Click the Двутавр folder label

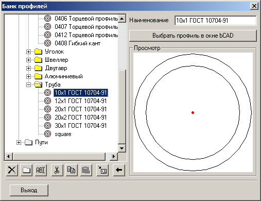56,68
